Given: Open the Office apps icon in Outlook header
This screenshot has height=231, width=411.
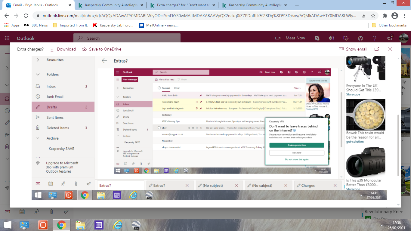Looking at the screenshot, I should click(332, 38).
